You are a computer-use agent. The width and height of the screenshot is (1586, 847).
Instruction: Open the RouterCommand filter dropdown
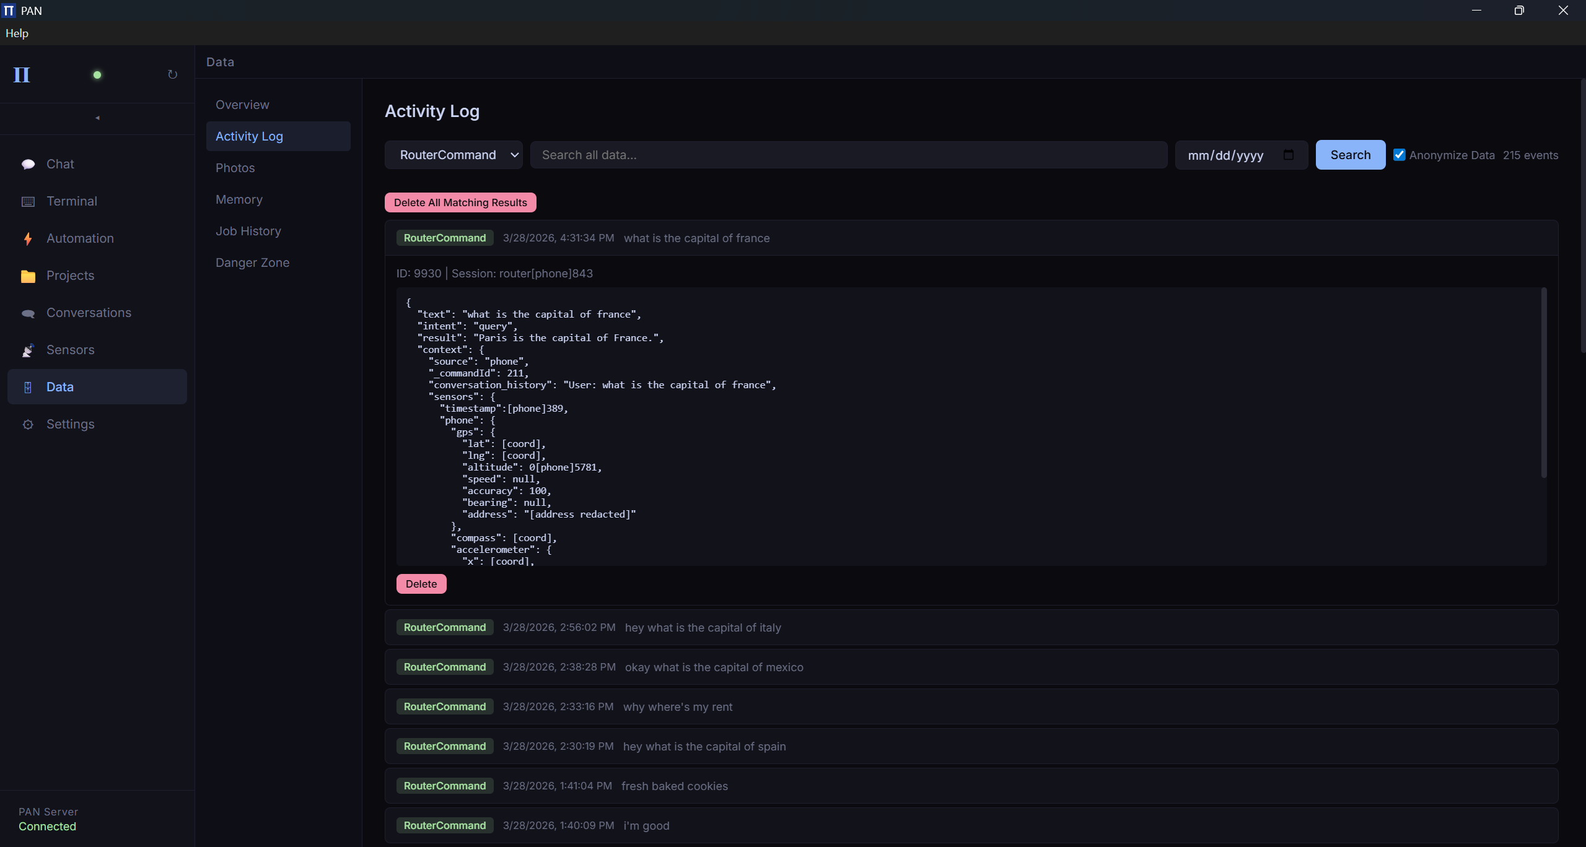coord(453,155)
